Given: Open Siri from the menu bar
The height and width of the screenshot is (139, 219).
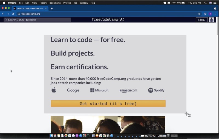Looking at the screenshot, I should click(211, 3).
